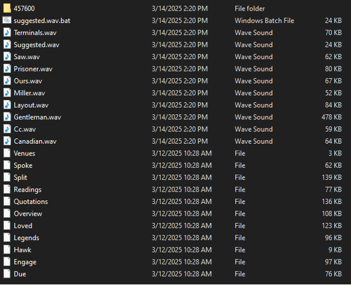Image resolution: width=351 pixels, height=285 pixels.
Task: Select the Canadian.wav wave sound icon
Action: 7,141
